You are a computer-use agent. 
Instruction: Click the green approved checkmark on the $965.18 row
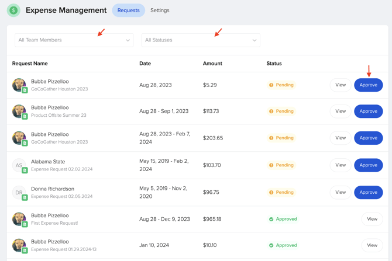[271, 220]
